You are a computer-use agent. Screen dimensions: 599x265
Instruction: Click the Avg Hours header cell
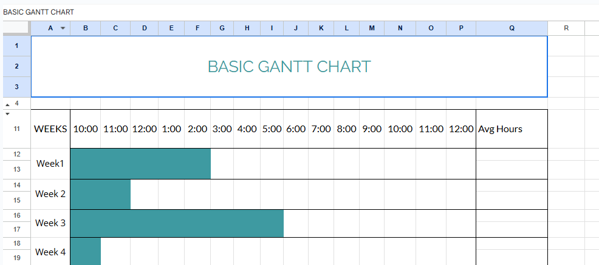pos(511,129)
